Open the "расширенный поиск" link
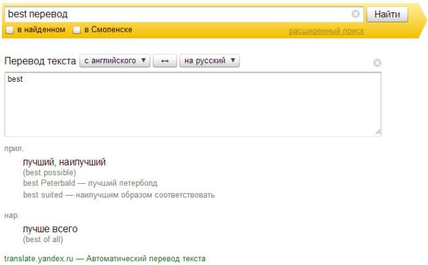Viewport: 428px width, 265px height. coord(326,31)
